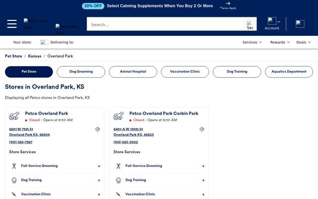Click arrow next to Overland Park Full-Service Grooming
The image size is (318, 199).
(99, 166)
